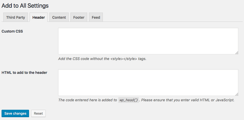The image size is (244, 120).
Task: Select the Header tab
Action: pos(39,17)
